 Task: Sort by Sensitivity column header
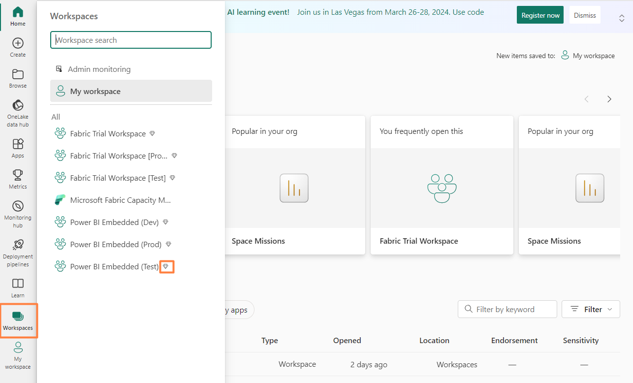(581, 340)
